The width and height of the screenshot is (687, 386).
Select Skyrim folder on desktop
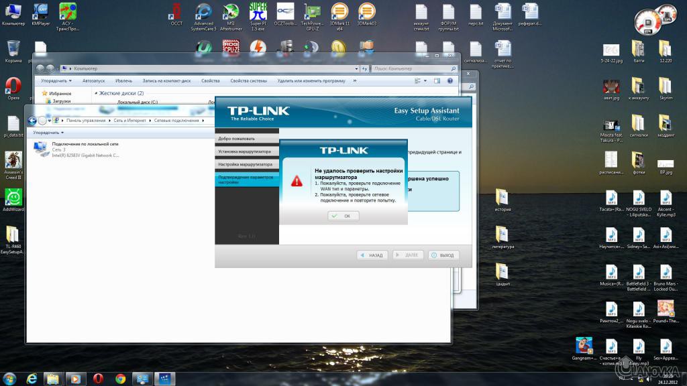(x=666, y=89)
